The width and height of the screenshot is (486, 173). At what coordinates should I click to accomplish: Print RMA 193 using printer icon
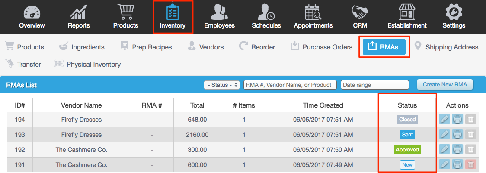coord(457,135)
